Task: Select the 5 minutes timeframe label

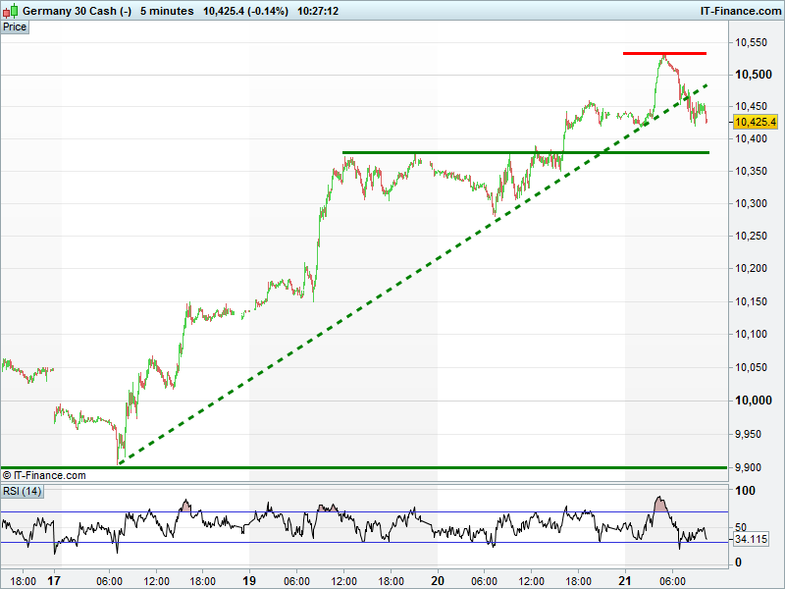Action: coord(167,11)
